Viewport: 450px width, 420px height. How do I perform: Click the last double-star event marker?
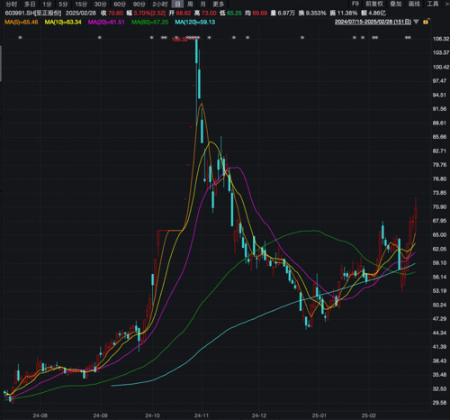[x=408, y=38]
